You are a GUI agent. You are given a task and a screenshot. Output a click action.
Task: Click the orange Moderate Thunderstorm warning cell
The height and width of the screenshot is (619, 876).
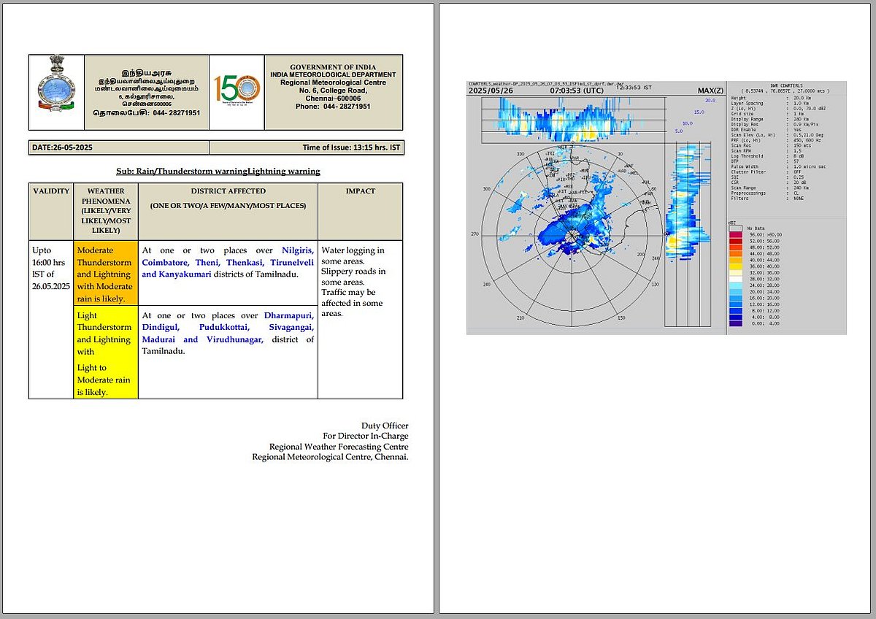tap(105, 273)
